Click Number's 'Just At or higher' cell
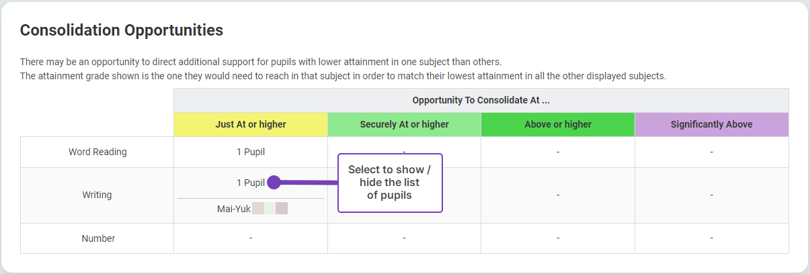Image resolution: width=810 pixels, height=274 pixels. pos(251,238)
